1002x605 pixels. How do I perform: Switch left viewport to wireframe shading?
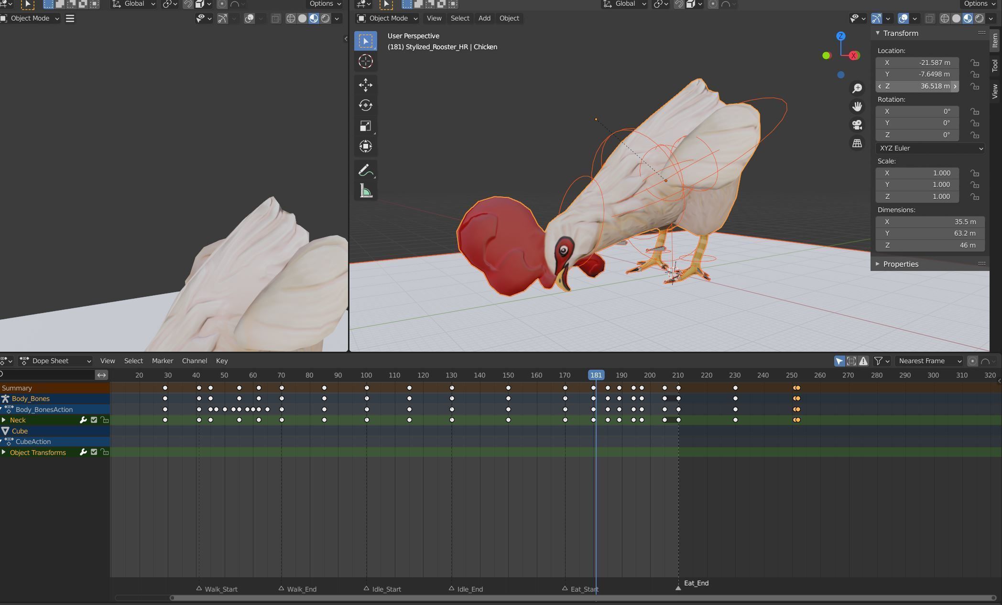[x=291, y=18]
